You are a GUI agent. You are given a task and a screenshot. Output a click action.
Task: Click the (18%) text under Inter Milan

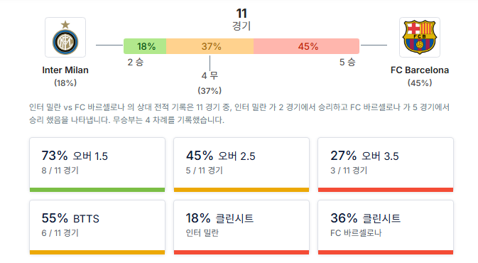[x=65, y=83]
